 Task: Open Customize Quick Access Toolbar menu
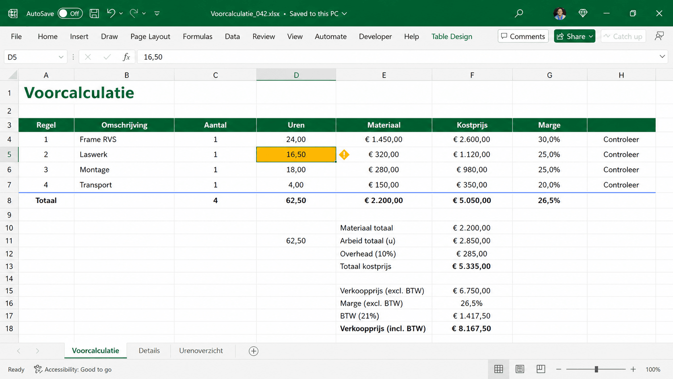click(157, 14)
